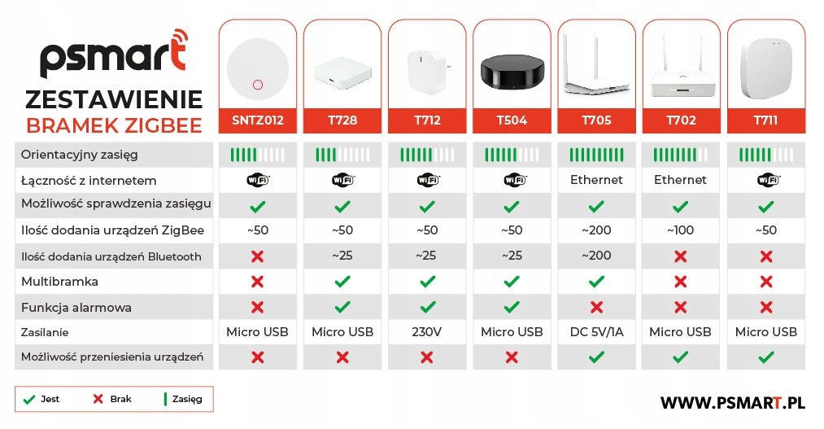
Task: Select the T728 red header label
Action: point(342,120)
